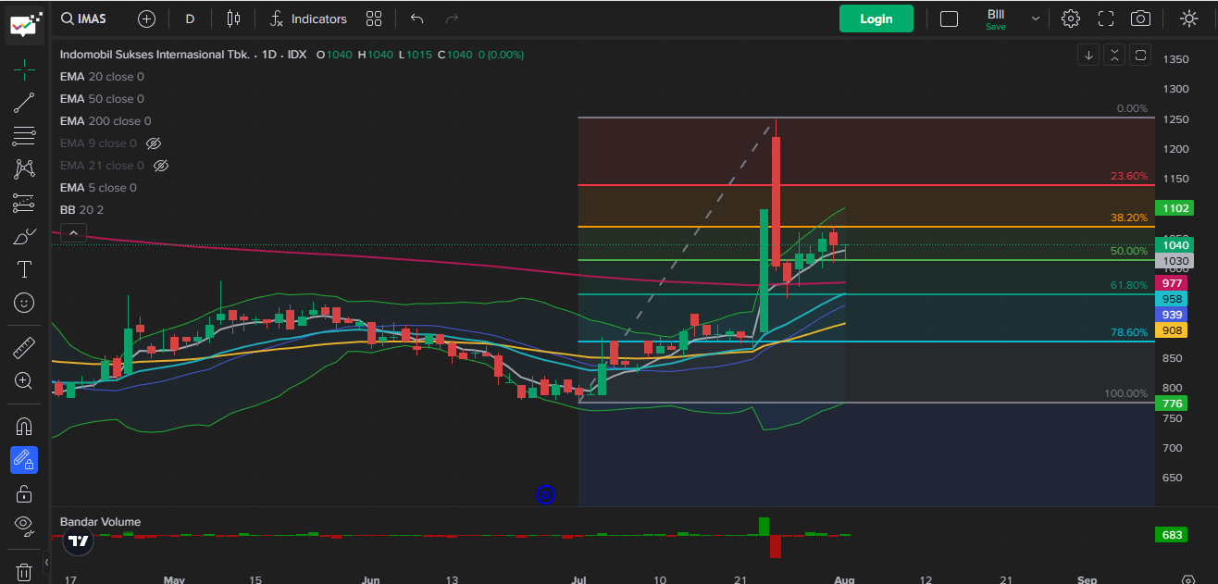Toggle magnet mode for drawings
Viewport: 1218px width, 584px height.
[25, 427]
